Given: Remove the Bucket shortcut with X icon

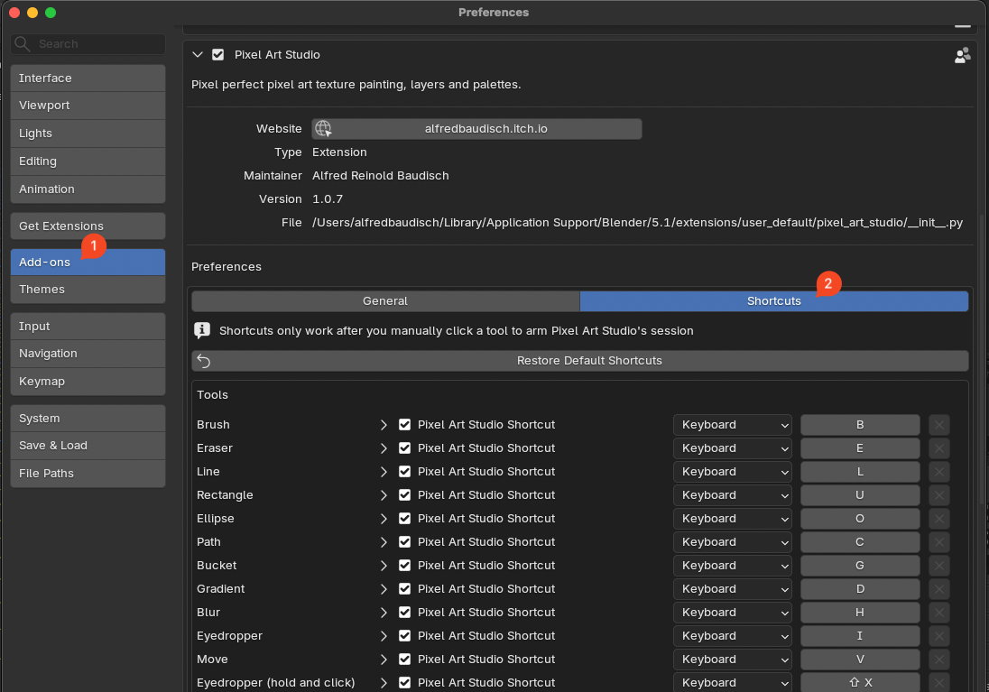Looking at the screenshot, I should pyautogui.click(x=938, y=565).
